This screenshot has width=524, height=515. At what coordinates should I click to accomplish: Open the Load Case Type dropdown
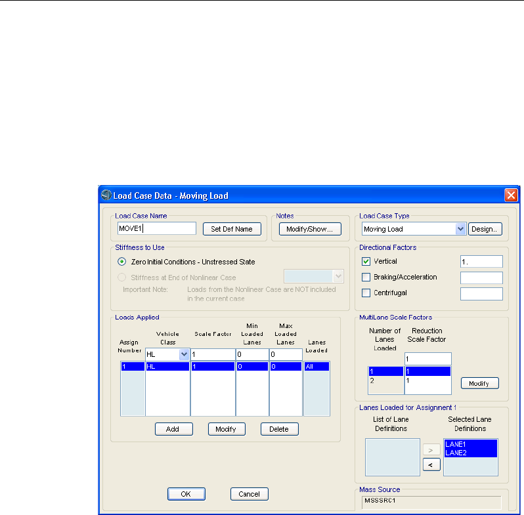[460, 229]
